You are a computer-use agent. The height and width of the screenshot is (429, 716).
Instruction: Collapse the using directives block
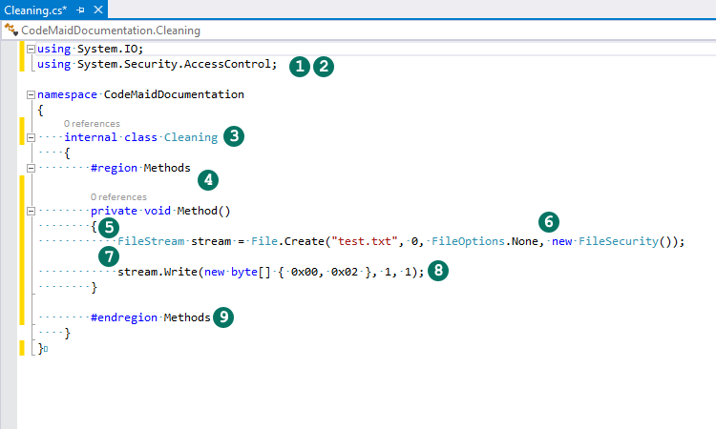(x=31, y=49)
